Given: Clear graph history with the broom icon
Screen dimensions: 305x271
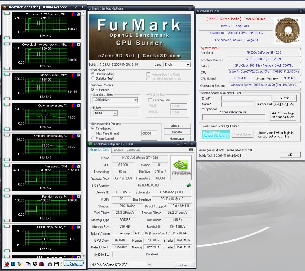Looking at the screenshot, I should coord(20,264).
